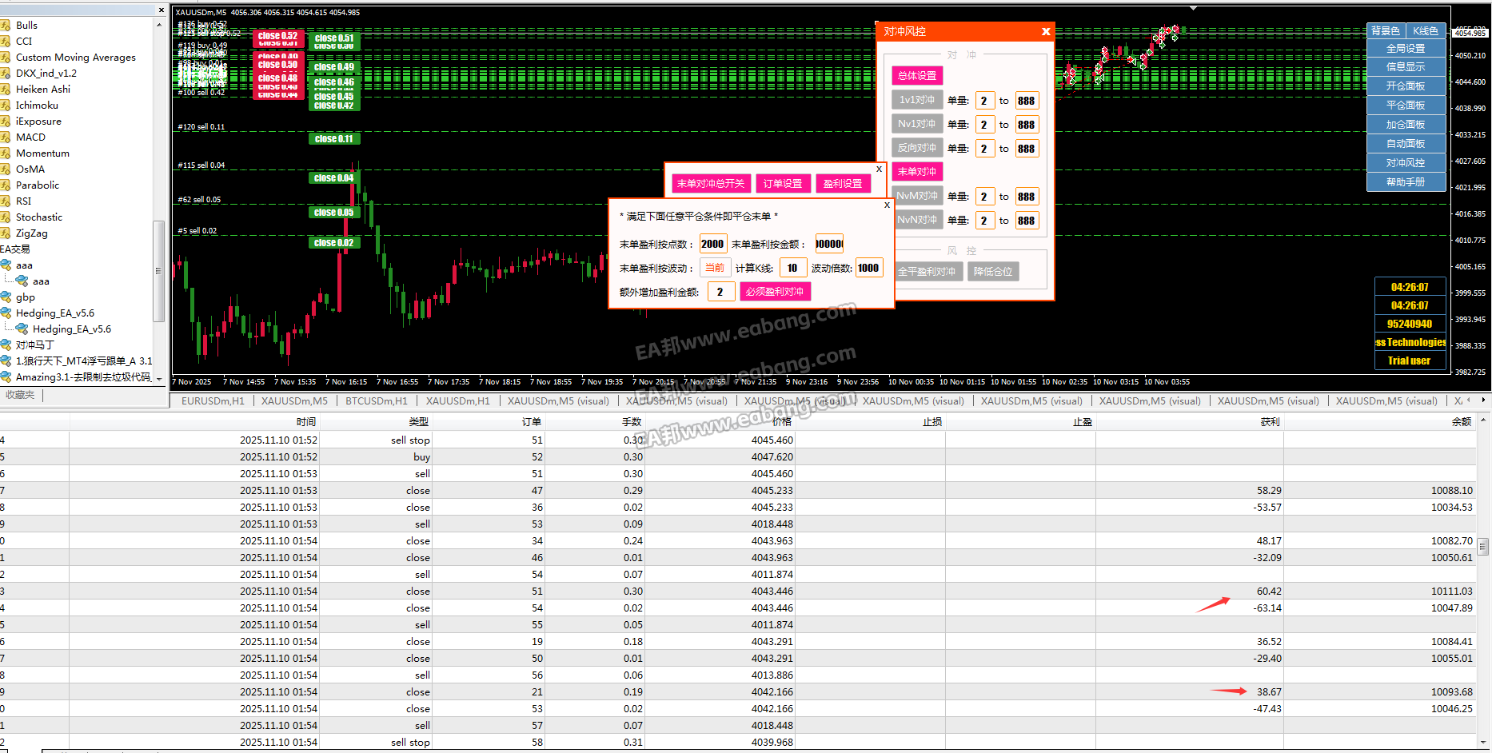Click the 未单盈利按点数 input field showing 2000
Screen dimensions: 1492x753
[712, 245]
